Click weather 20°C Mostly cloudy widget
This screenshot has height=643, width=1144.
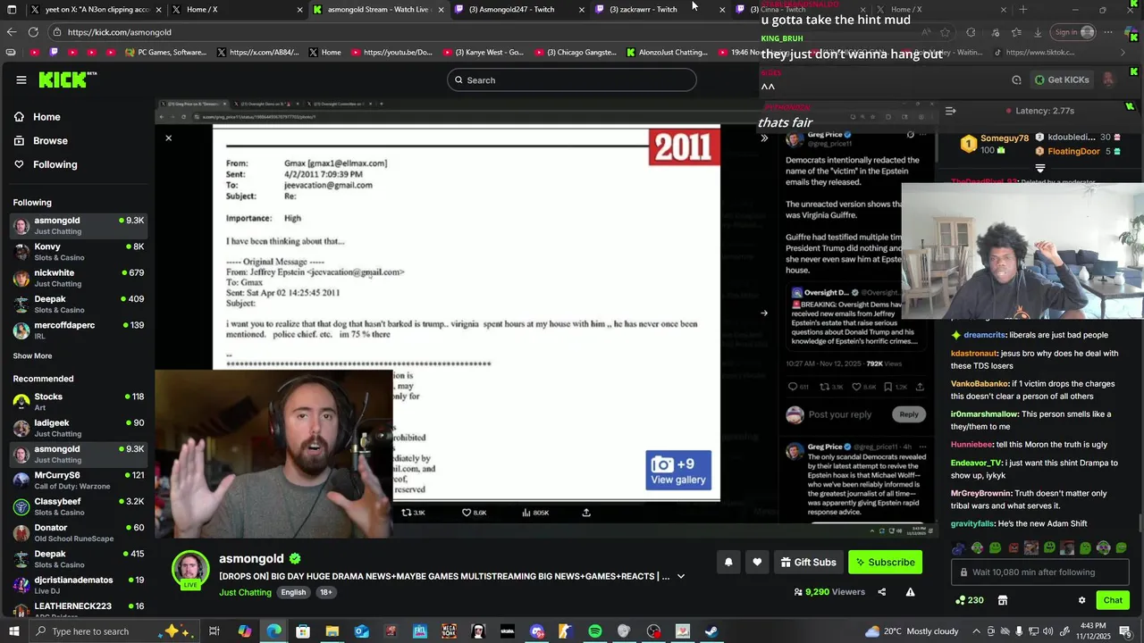click(x=912, y=631)
